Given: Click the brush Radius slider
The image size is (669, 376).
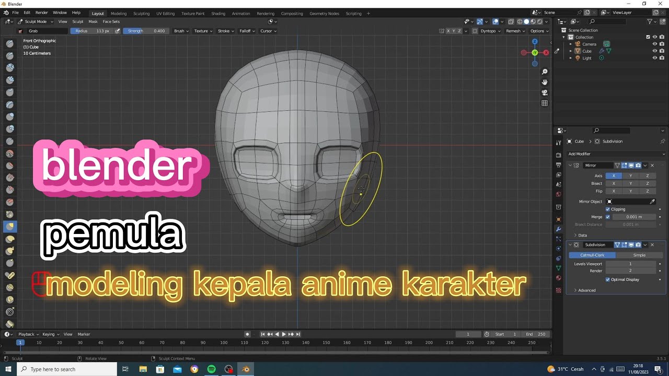Looking at the screenshot, I should [x=92, y=31].
